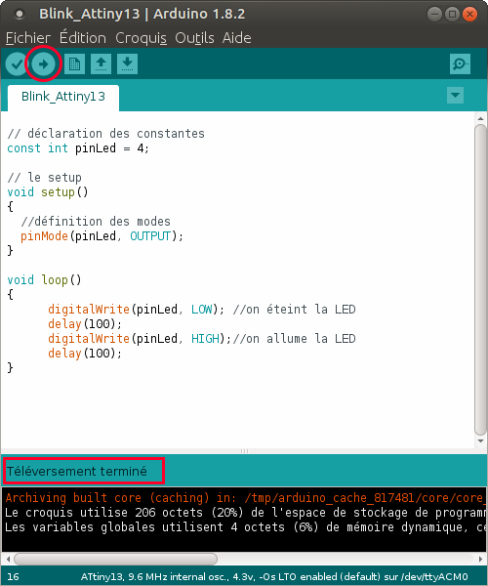This screenshot has height=586, width=488.
Task: Click the comment '//définition des modes'
Action: pyautogui.click(x=96, y=222)
